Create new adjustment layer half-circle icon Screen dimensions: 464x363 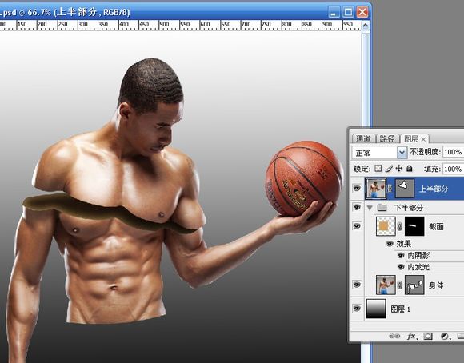(x=445, y=336)
